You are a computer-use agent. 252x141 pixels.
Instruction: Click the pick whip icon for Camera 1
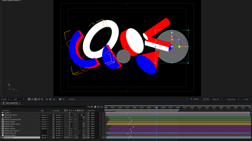tap(88, 113)
